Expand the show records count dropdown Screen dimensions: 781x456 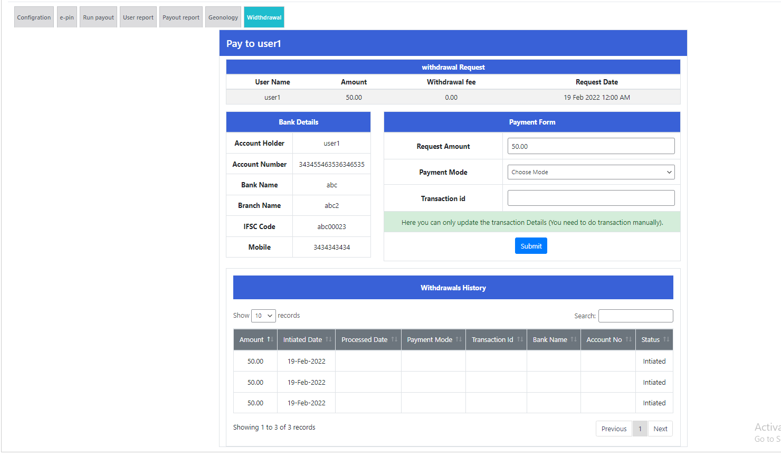click(263, 316)
